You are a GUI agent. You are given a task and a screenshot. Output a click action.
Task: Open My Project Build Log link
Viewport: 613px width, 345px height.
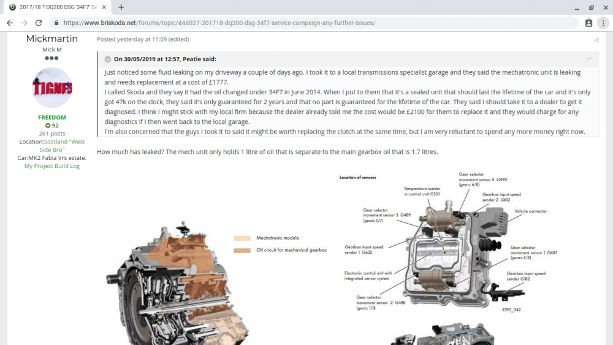pyautogui.click(x=52, y=166)
